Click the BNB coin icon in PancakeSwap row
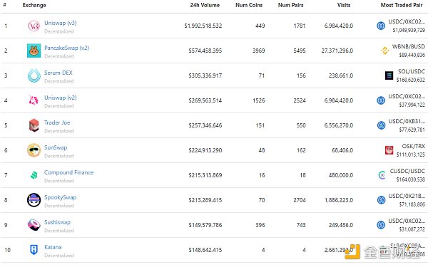 pyautogui.click(x=385, y=51)
